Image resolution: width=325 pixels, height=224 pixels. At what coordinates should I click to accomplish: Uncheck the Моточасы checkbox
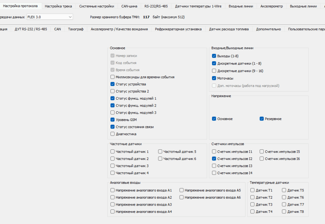point(214,78)
